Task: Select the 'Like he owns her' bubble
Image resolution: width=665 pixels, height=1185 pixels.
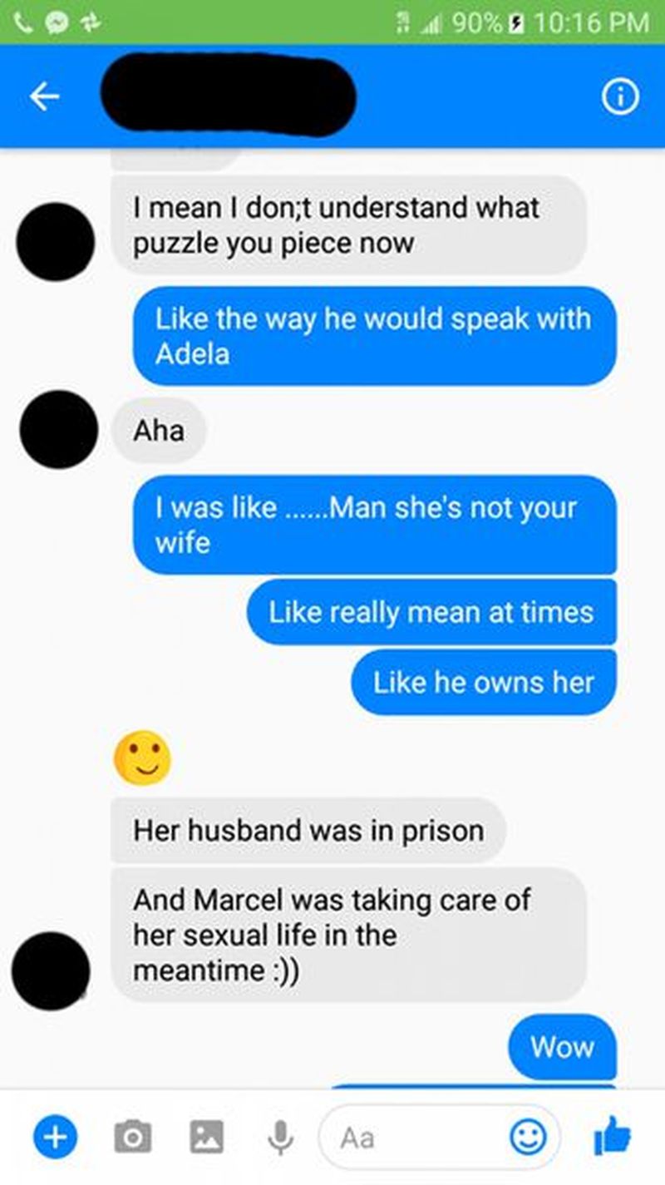Action: [x=484, y=684]
